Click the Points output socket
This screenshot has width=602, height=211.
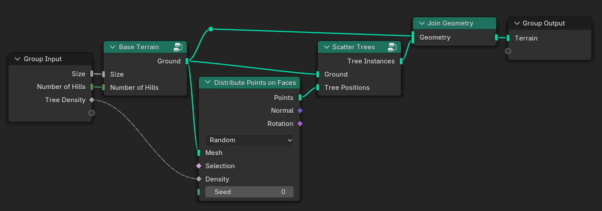pyautogui.click(x=300, y=97)
